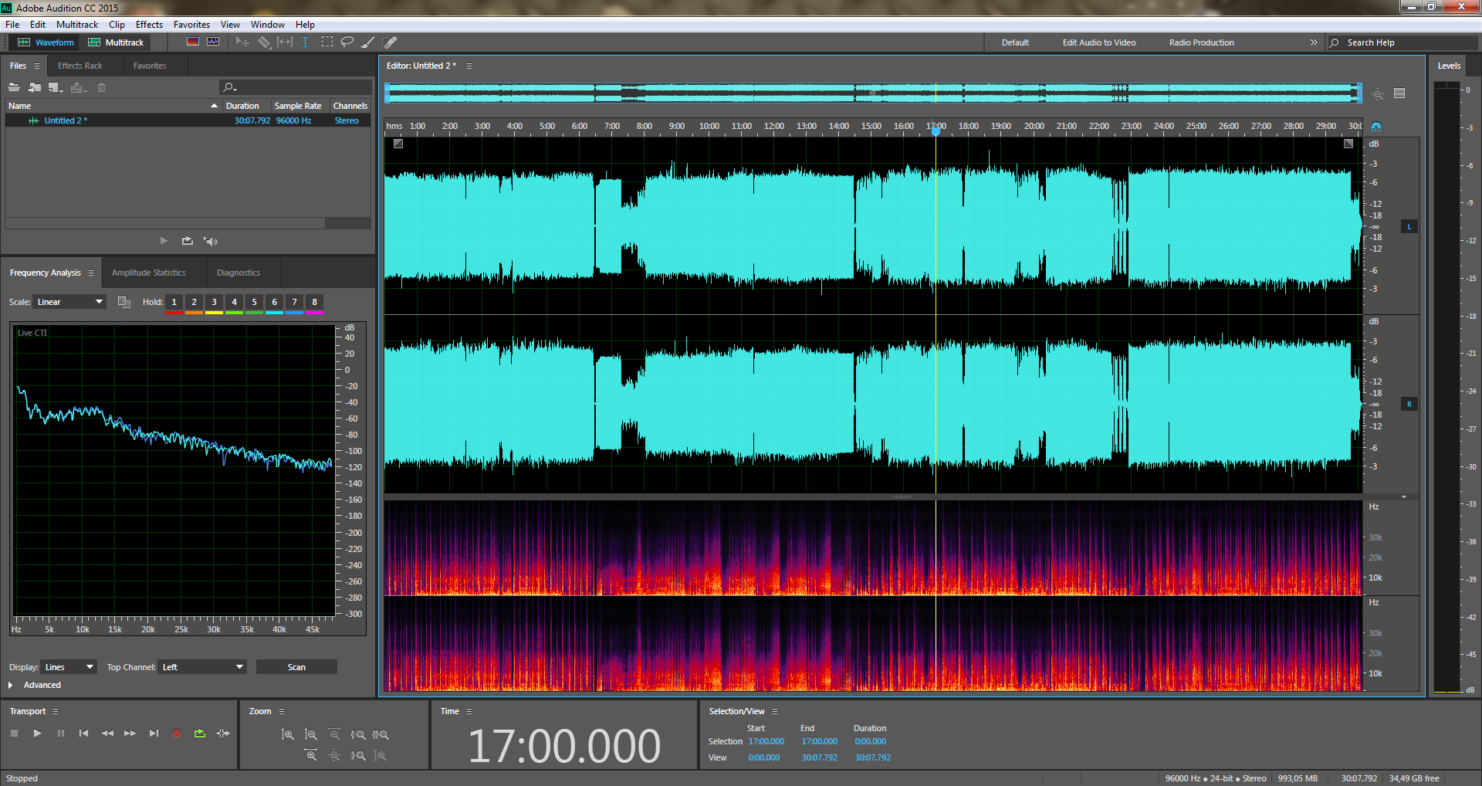Select the Paintbrush Selection tool
This screenshot has width=1482, height=786.
pos(368,42)
